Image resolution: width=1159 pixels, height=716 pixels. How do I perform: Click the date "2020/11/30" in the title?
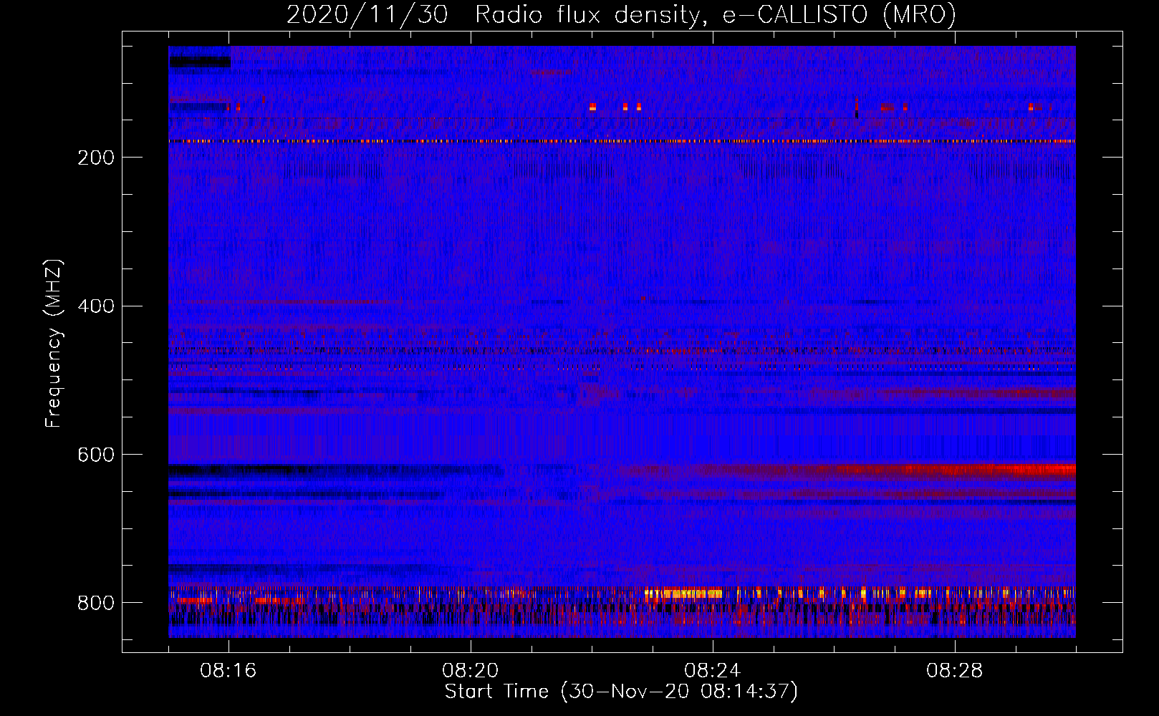[x=367, y=14]
